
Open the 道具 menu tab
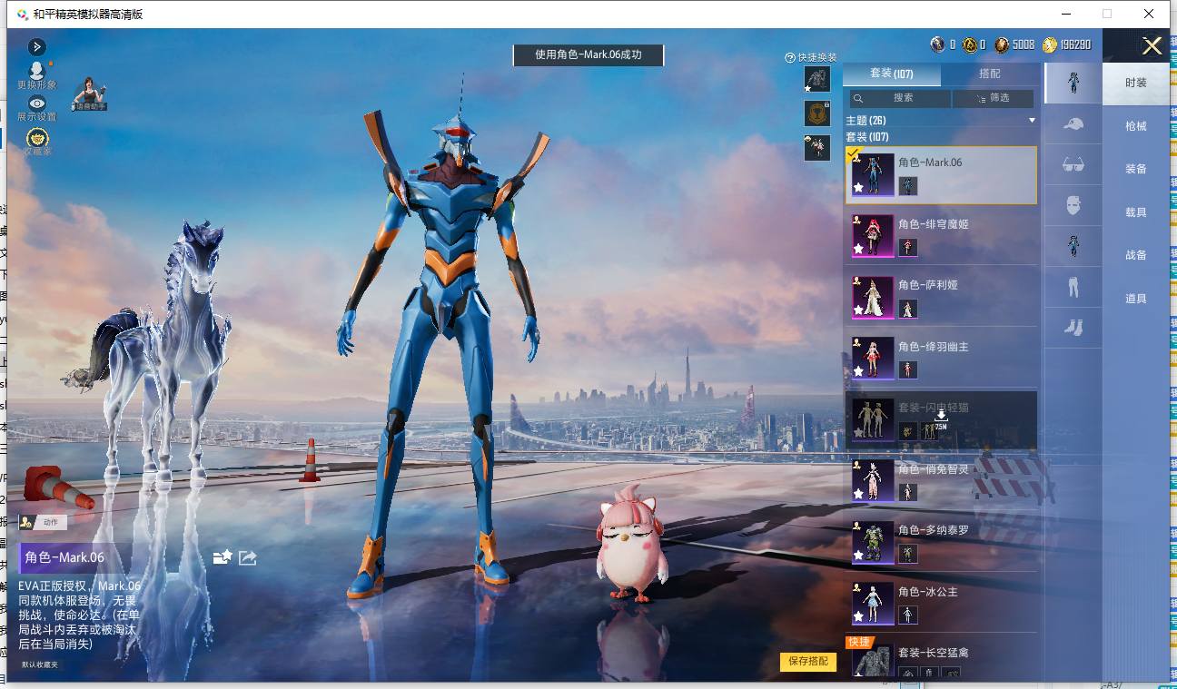point(1136,299)
